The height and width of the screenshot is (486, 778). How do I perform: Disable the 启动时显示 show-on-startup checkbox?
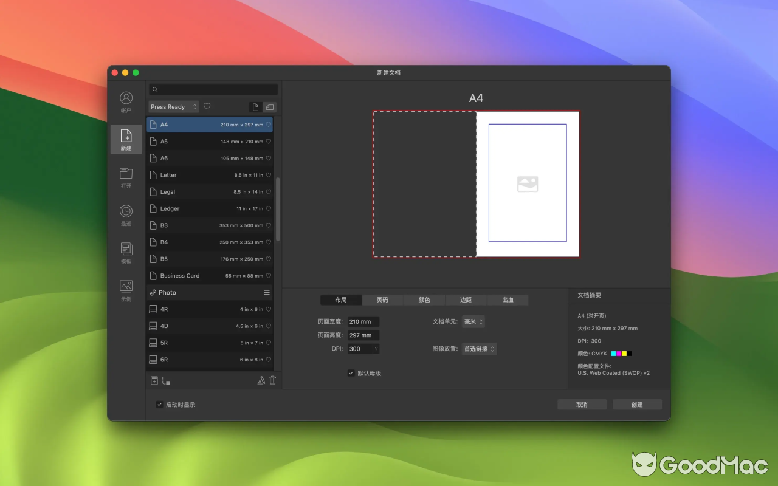tap(159, 404)
